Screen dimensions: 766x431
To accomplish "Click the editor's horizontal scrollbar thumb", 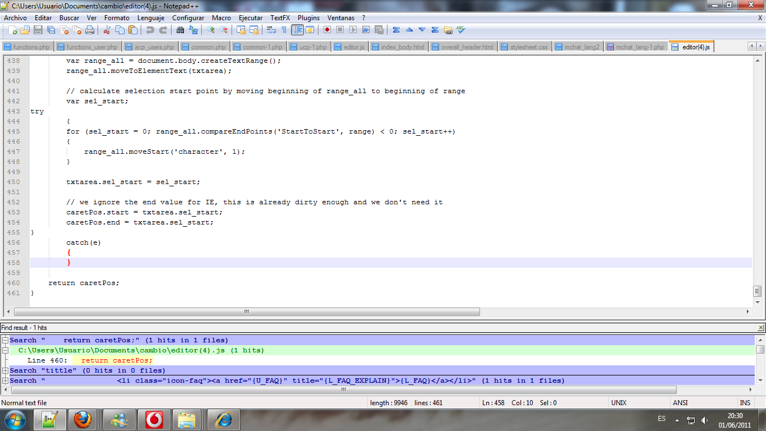I will [247, 311].
